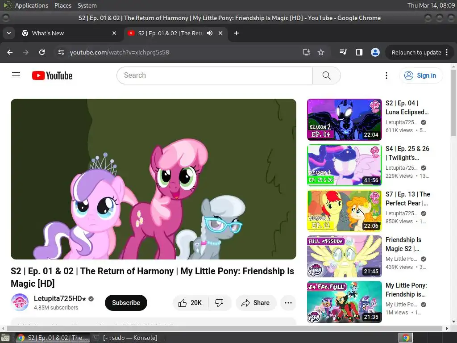Viewport: 457px width, 343px height.
Task: Dislike the video with thumbs down
Action: [219, 303]
